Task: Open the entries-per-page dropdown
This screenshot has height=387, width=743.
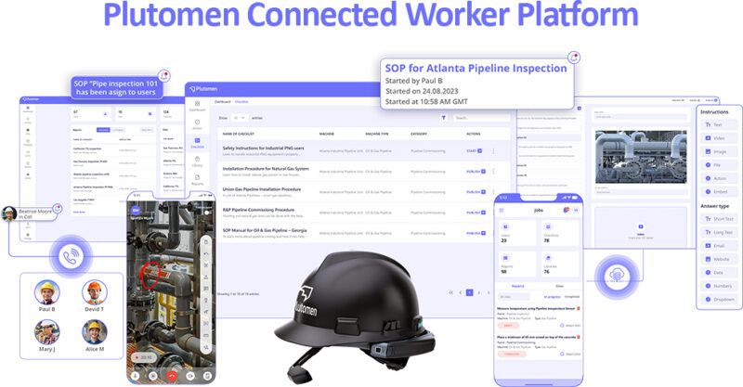Action: pyautogui.click(x=239, y=118)
